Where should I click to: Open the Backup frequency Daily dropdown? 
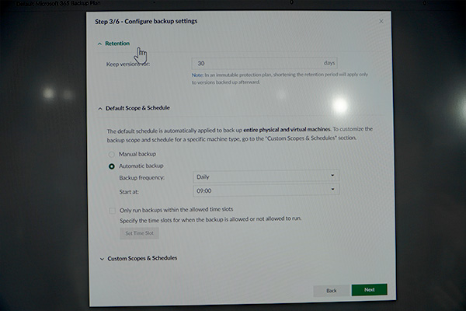[266, 176]
